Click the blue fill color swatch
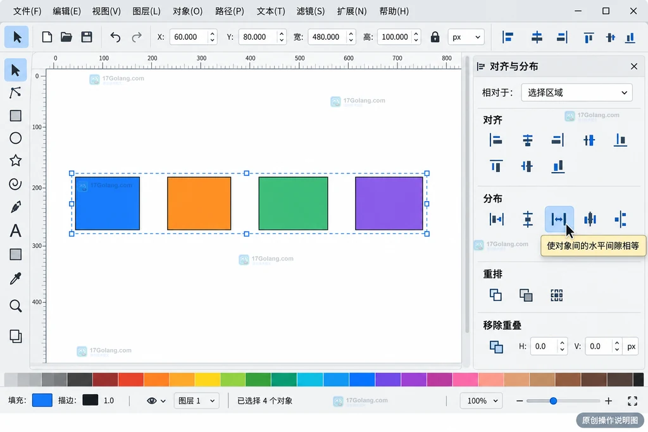This screenshot has width=648, height=432. pos(42,400)
